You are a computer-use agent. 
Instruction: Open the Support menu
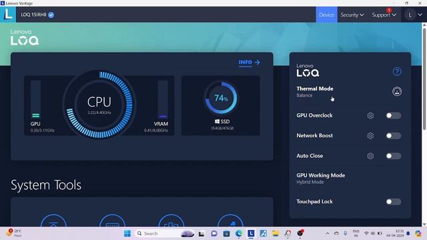click(x=384, y=15)
